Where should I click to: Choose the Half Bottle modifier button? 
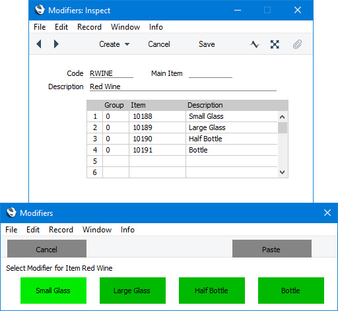pos(212,291)
